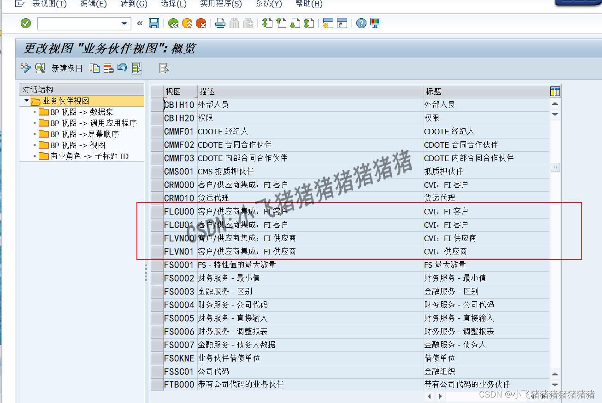602x403 pixels.
Task: Click the red Cancel icon
Action: coord(201,23)
